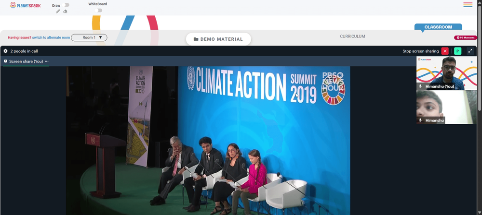Open the hamburger menu in top right
482x215 pixels.
pos(468,5)
